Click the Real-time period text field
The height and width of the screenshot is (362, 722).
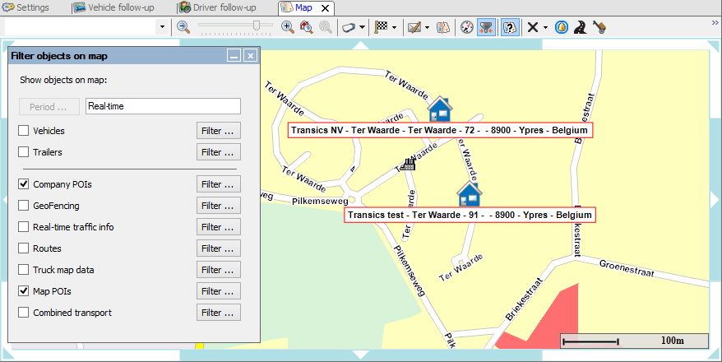click(162, 106)
